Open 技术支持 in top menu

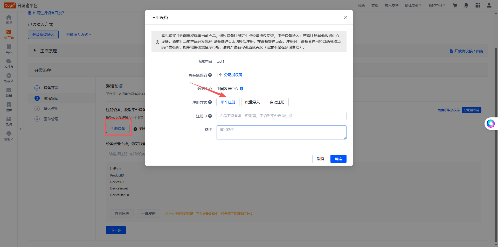pyautogui.click(x=392, y=5)
